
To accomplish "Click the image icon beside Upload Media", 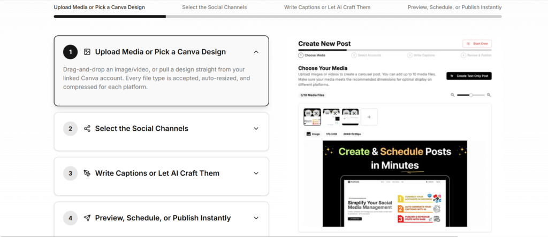I will [87, 52].
